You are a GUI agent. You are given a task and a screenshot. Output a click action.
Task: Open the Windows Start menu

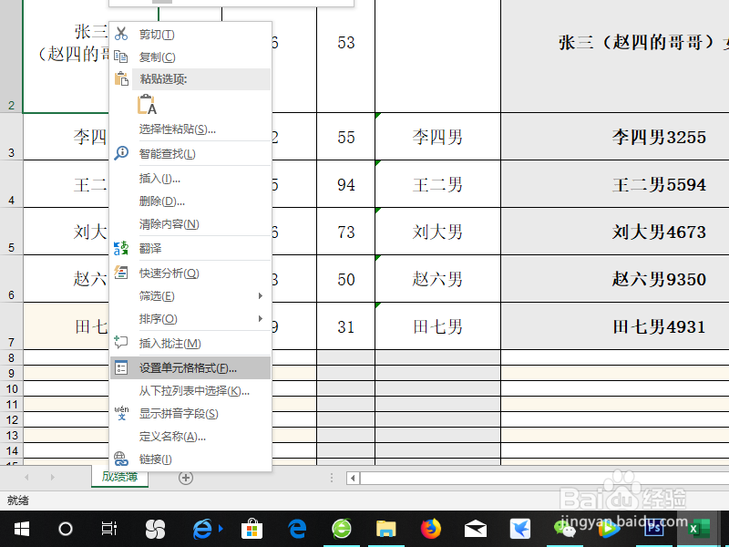click(22, 529)
